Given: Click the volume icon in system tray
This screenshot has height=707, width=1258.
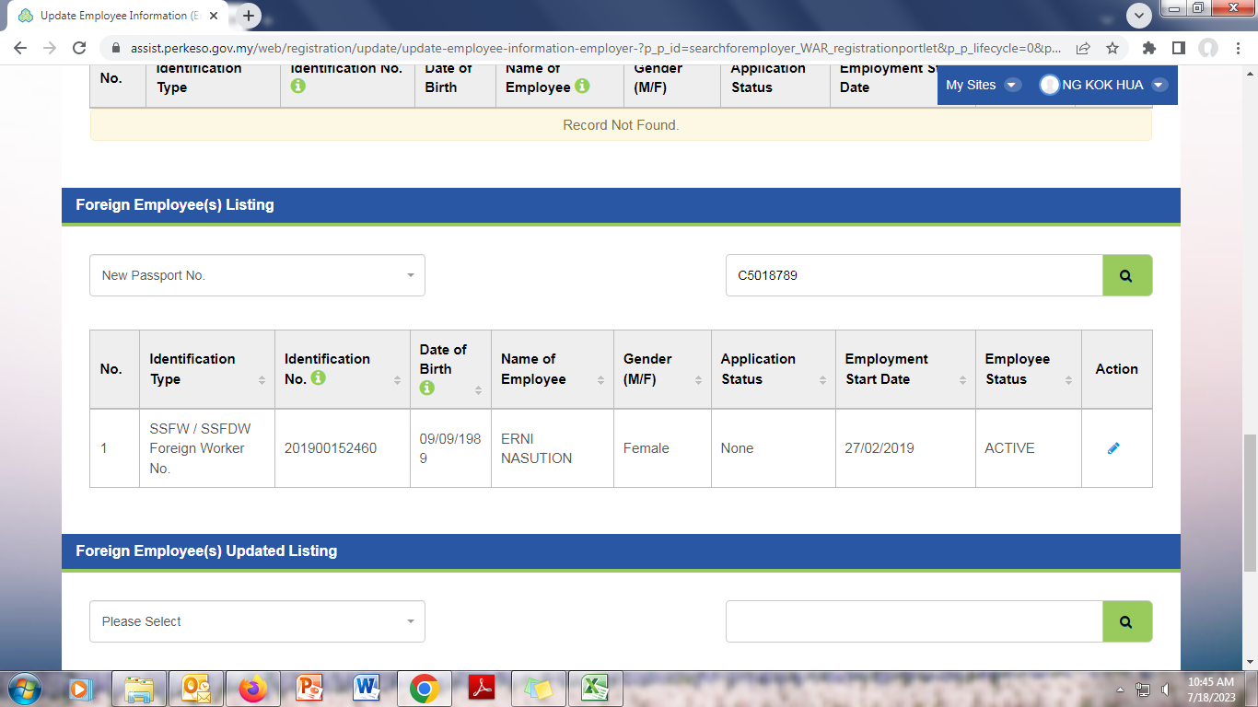Looking at the screenshot, I should pos(1166,689).
